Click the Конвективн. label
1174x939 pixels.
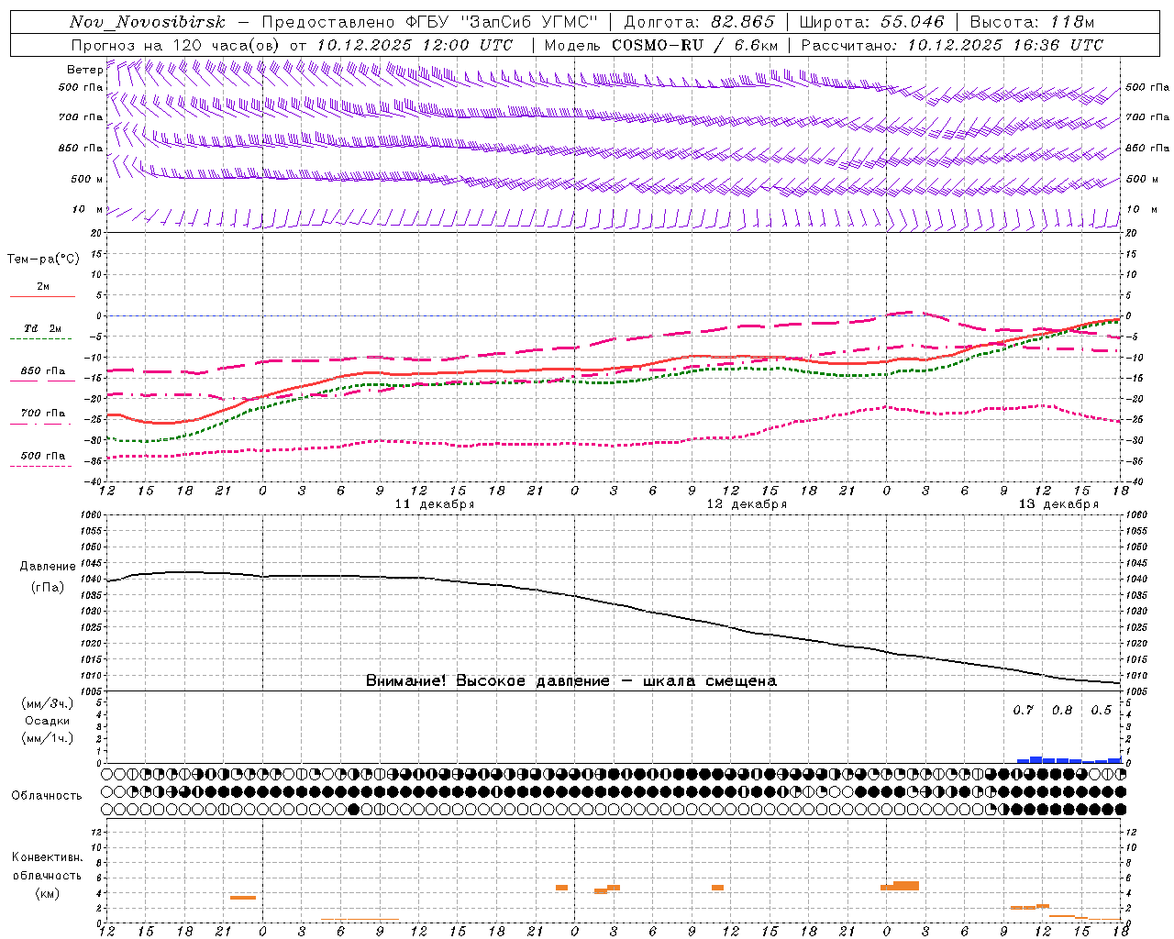48,857
